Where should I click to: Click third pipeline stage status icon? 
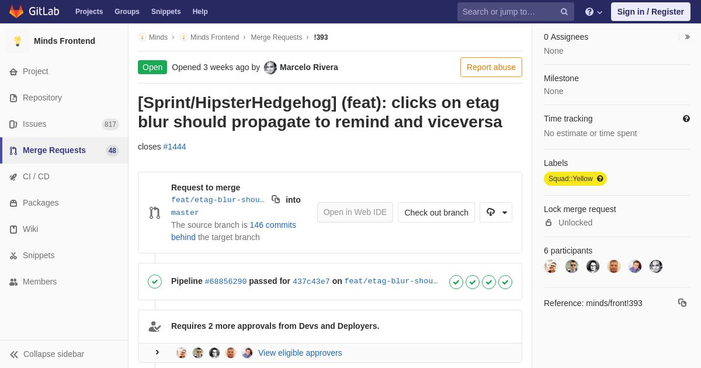(489, 282)
